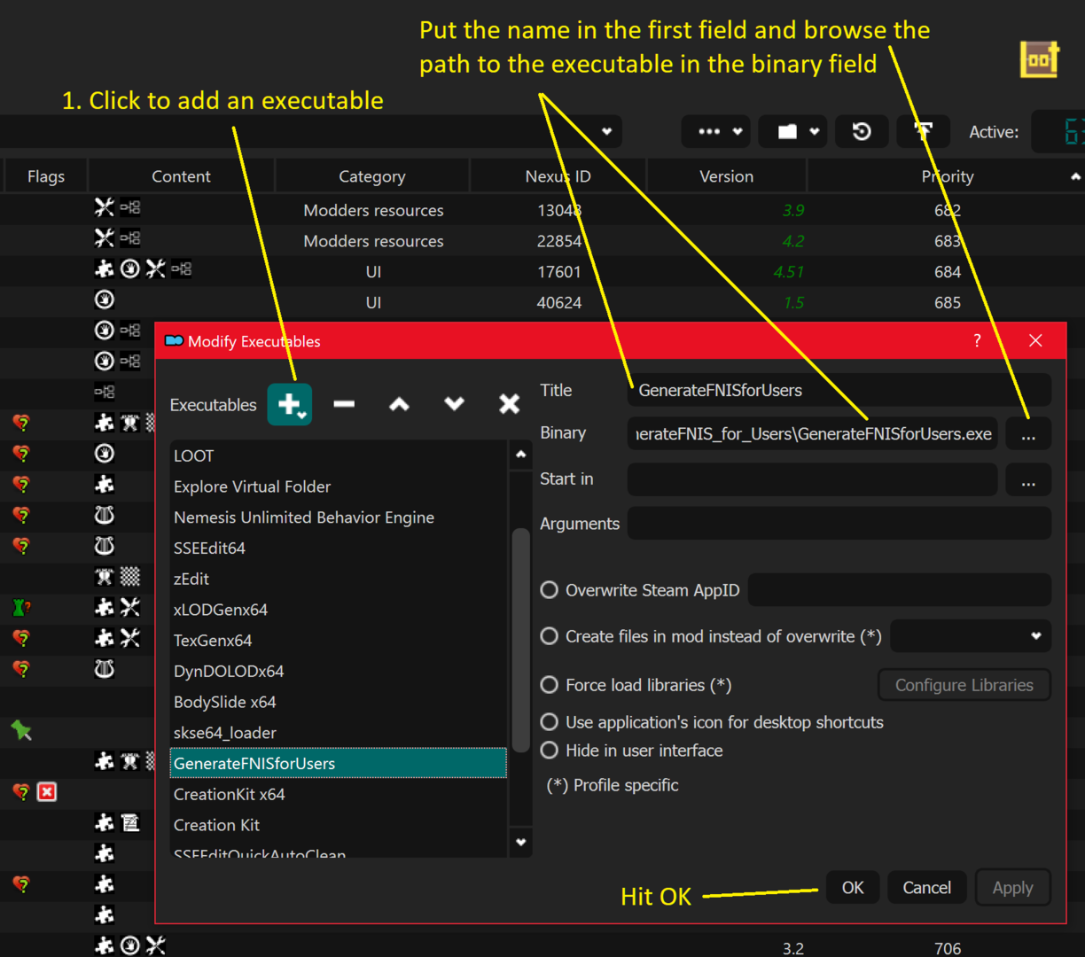
Task: Select LOOT in executables list
Action: [x=339, y=455]
